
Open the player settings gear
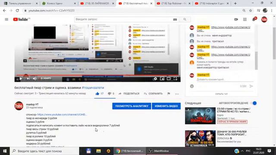tap(155, 78)
